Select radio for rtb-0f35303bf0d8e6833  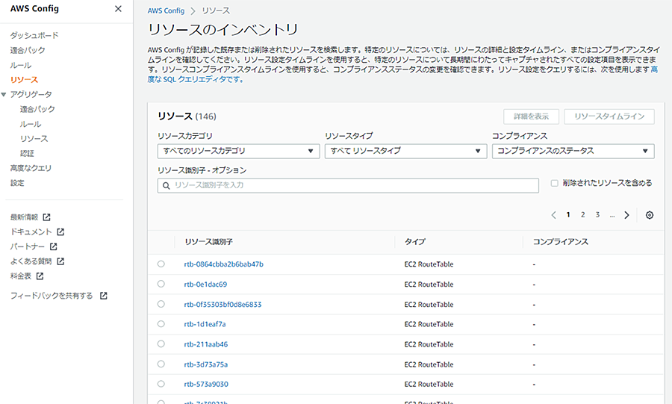[161, 304]
